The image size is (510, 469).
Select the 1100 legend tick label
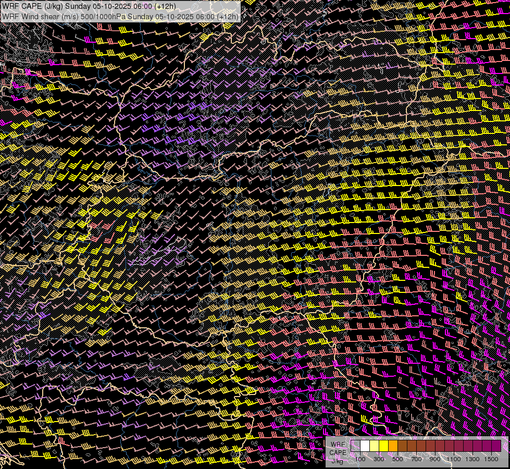[454, 459]
